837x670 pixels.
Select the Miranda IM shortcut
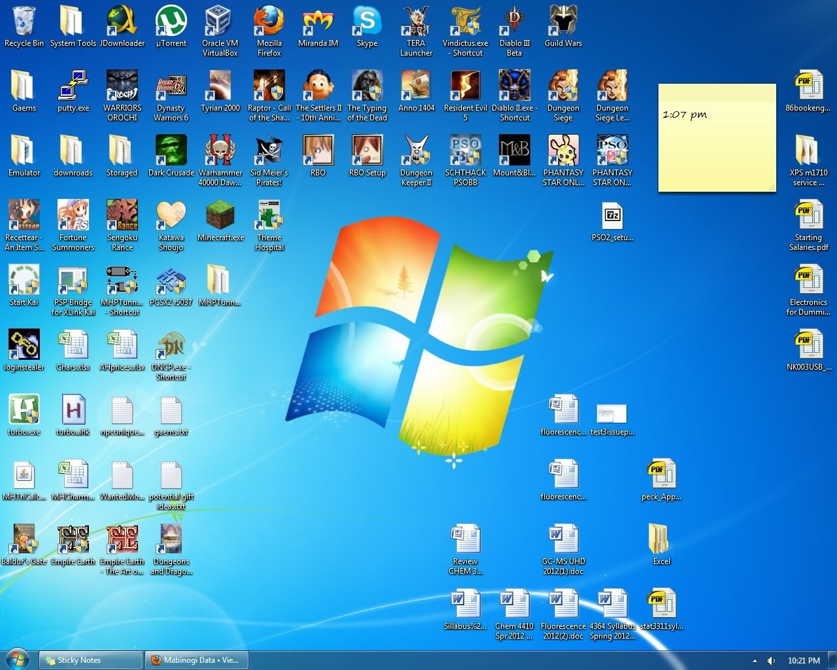[318, 21]
